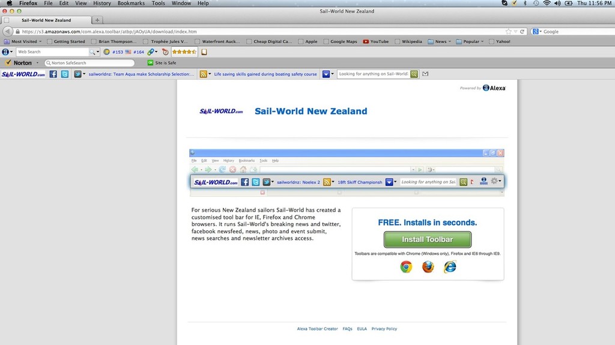Click the Internet Explorer icon on page
The width and height of the screenshot is (615, 345).
450,267
